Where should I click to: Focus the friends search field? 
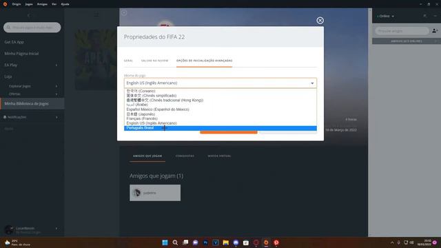[402, 30]
